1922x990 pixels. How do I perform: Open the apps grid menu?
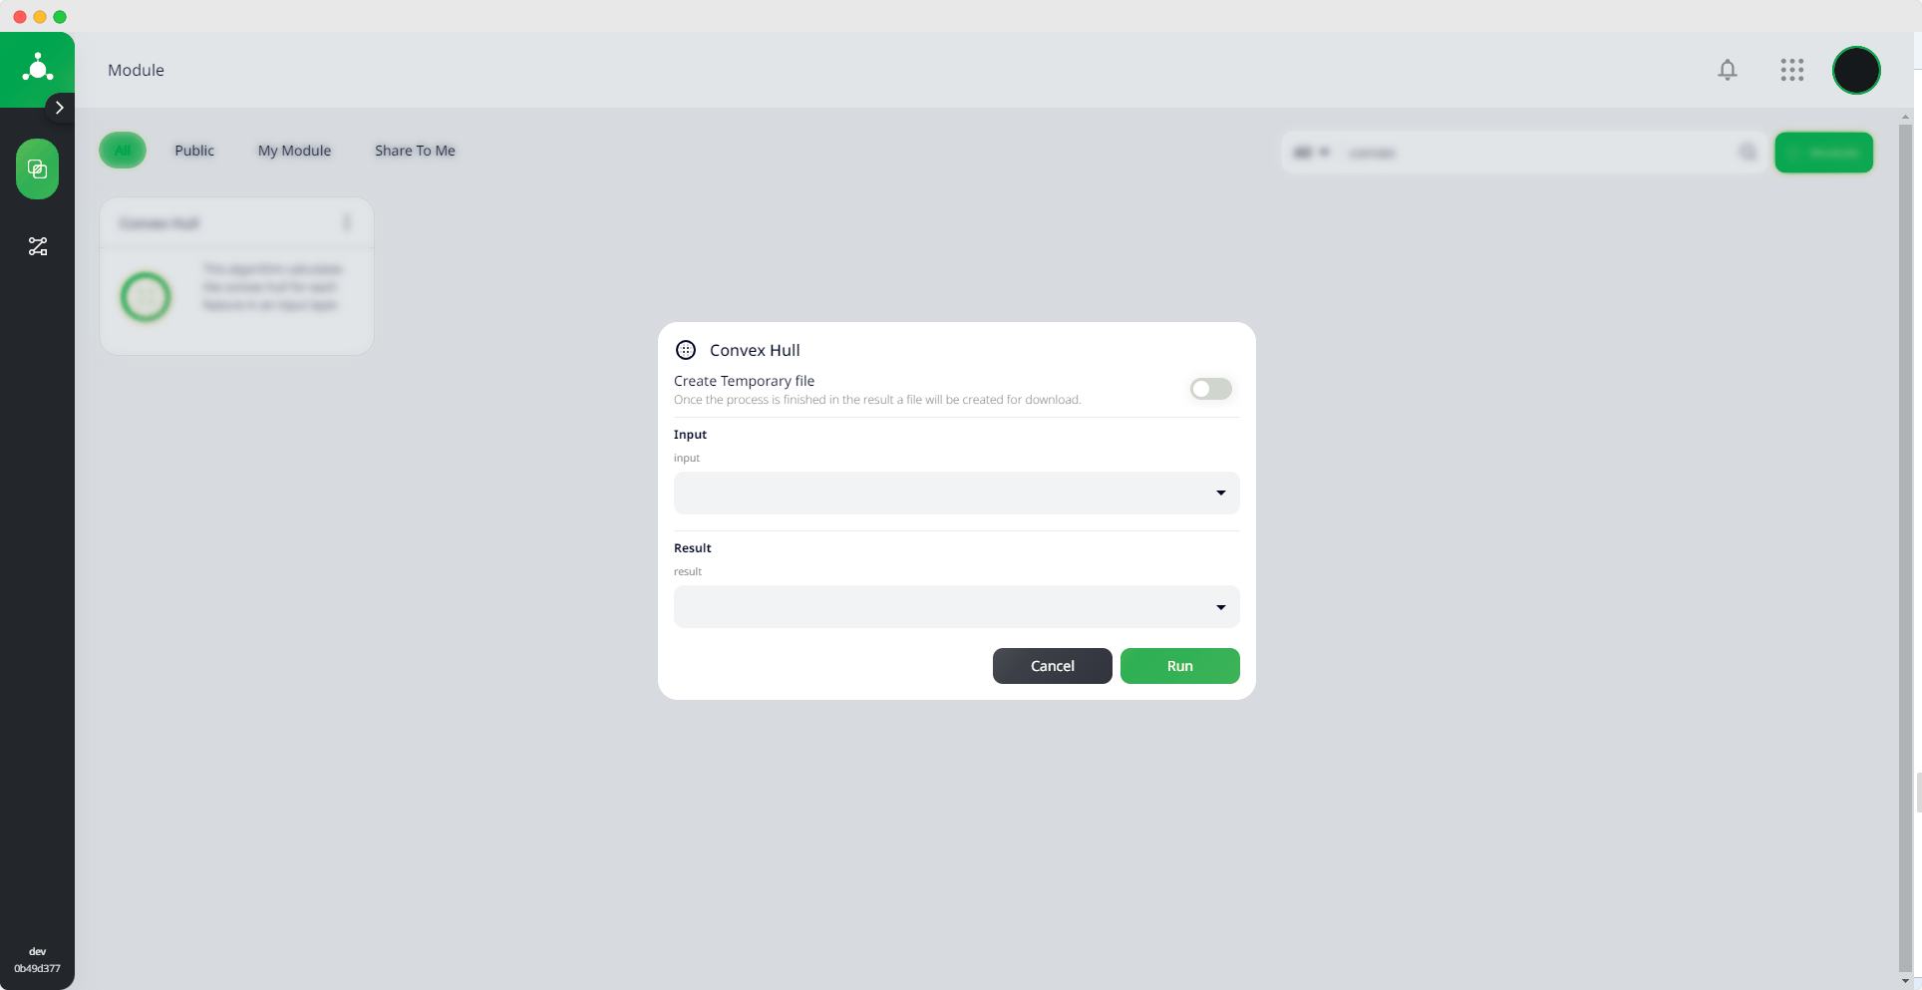pyautogui.click(x=1792, y=70)
